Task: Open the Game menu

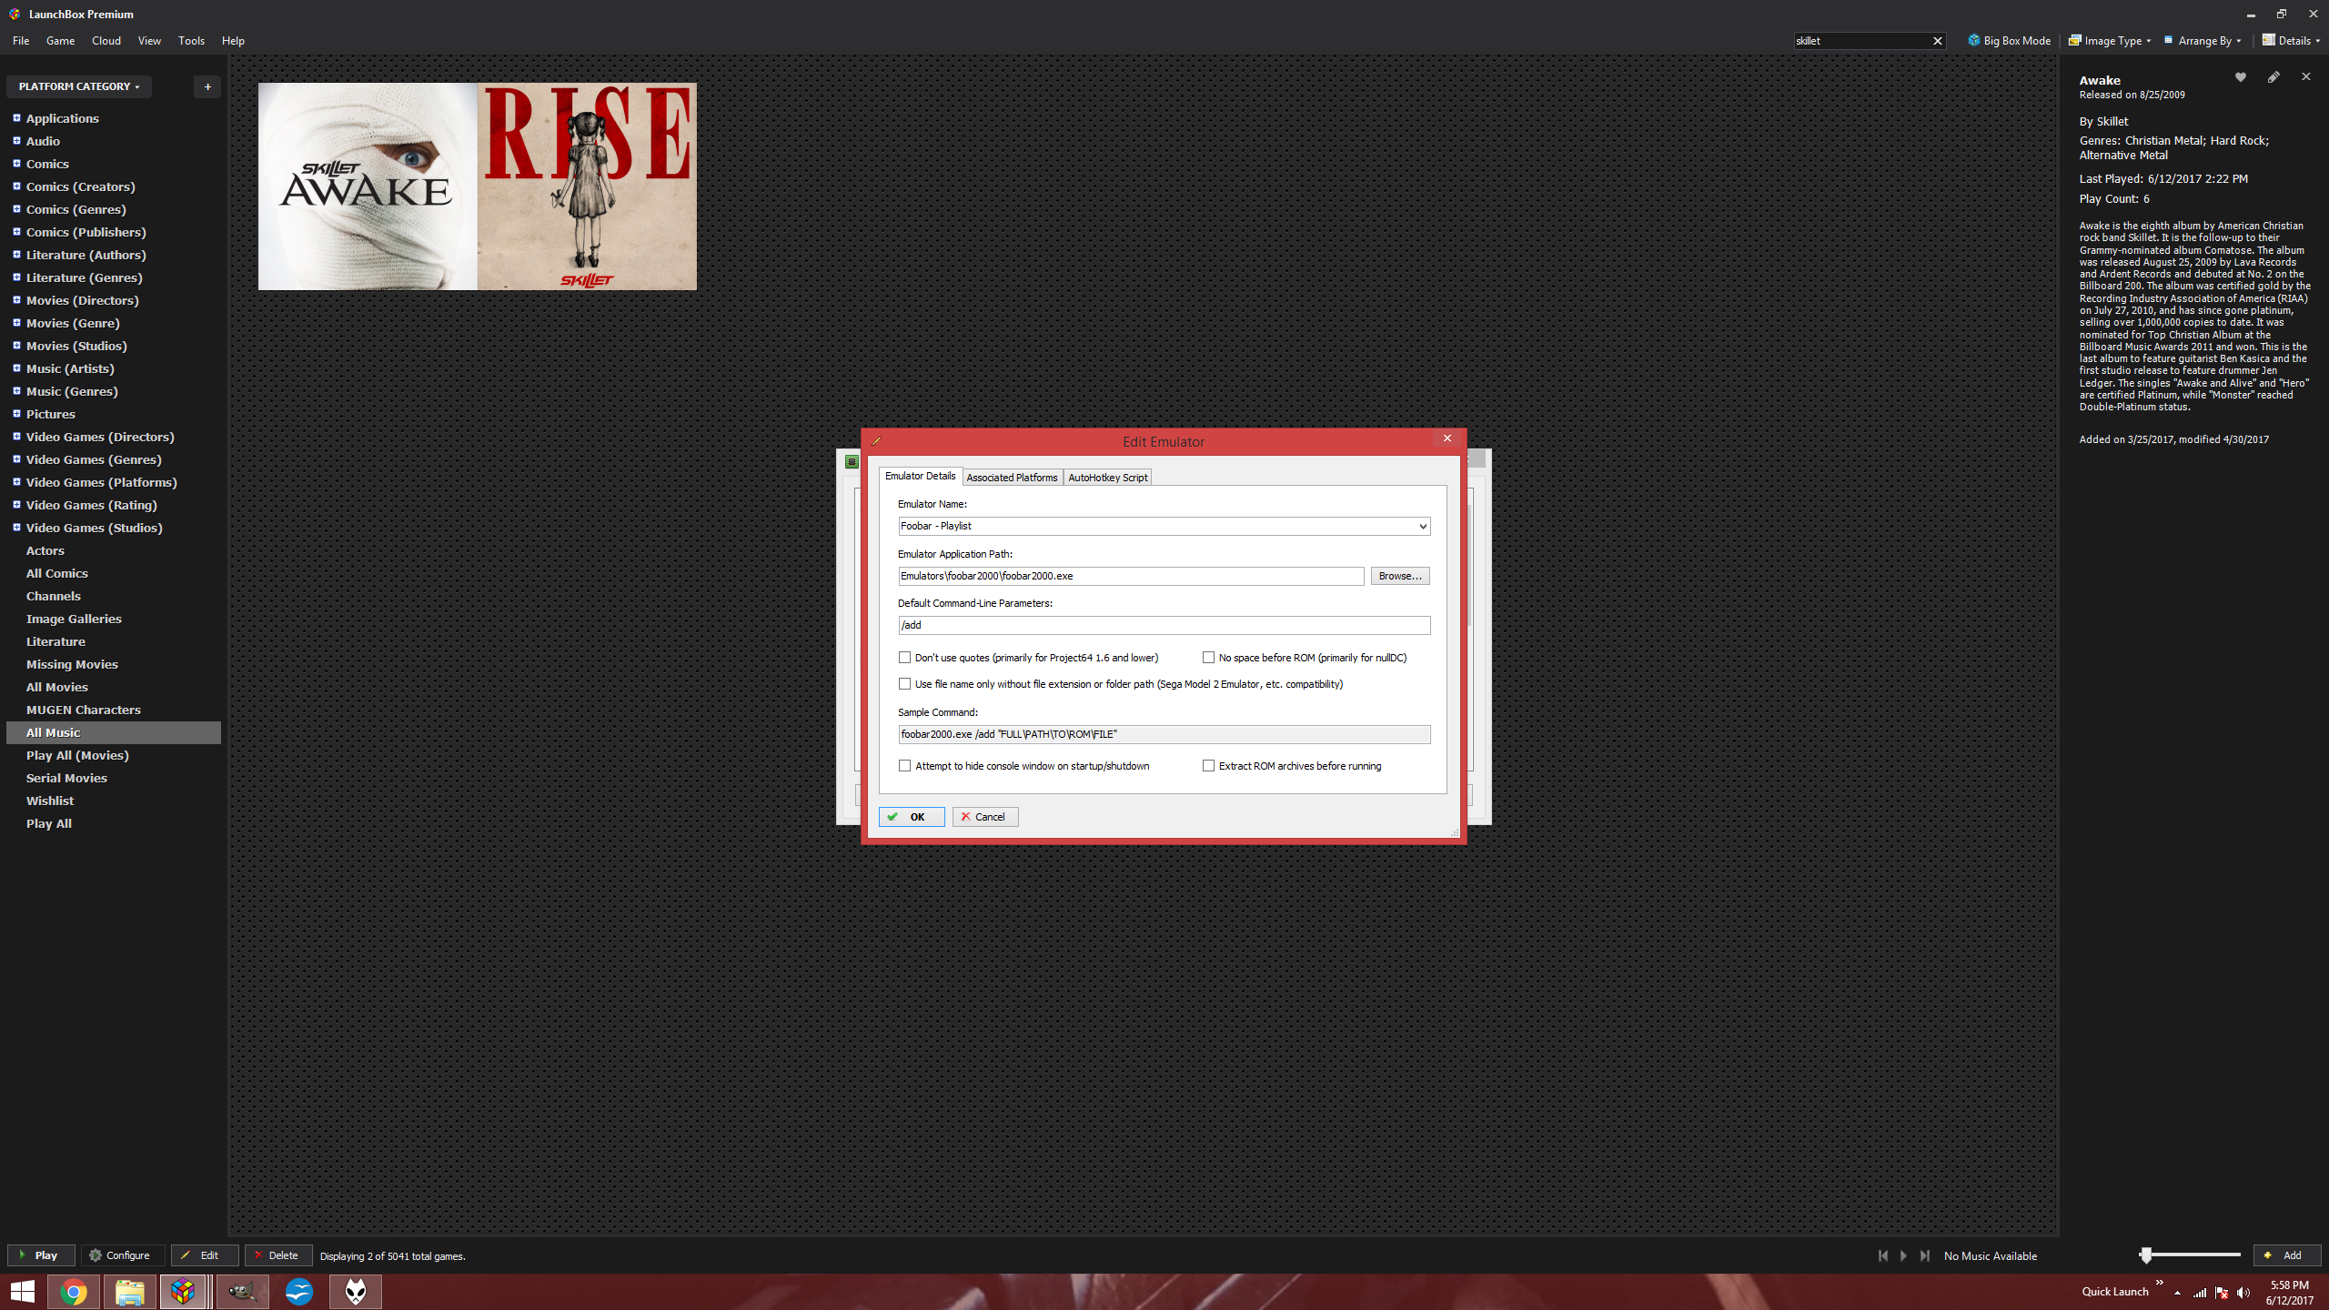Action: click(60, 41)
